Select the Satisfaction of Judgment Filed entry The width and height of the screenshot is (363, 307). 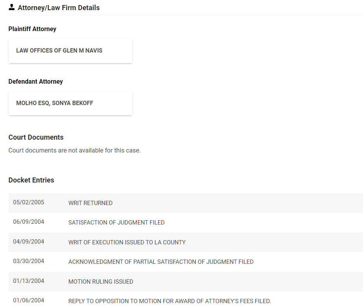click(x=116, y=223)
